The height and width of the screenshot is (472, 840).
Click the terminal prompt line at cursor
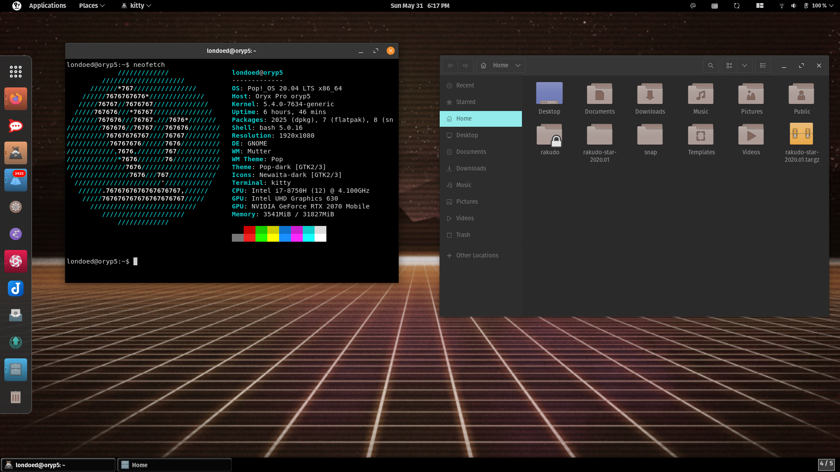(x=135, y=261)
